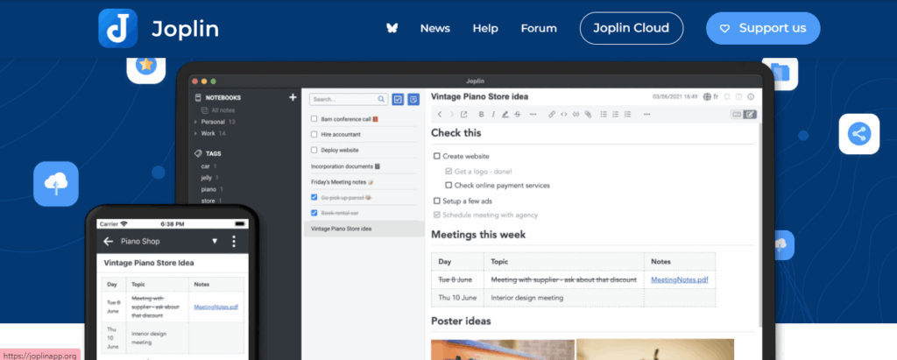Click the open external editor icon
The image size is (897, 360).
464,115
